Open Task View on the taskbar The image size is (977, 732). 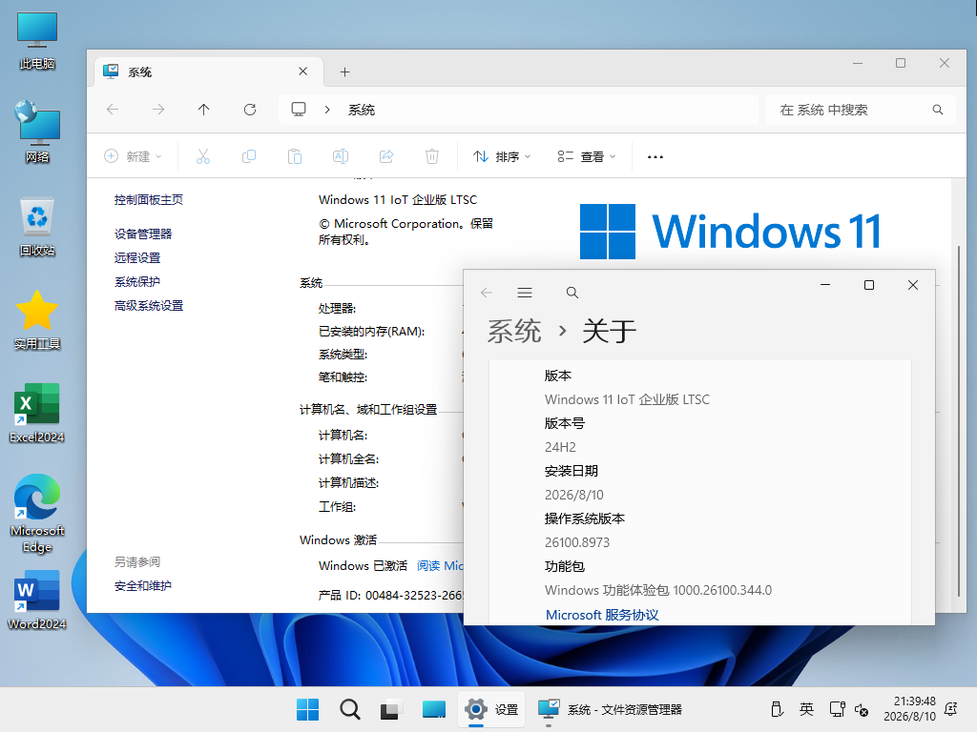point(391,709)
